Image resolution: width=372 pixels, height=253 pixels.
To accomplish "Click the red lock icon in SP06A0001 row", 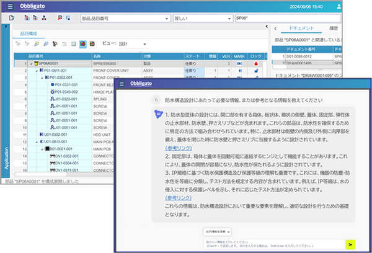I will tap(254, 63).
